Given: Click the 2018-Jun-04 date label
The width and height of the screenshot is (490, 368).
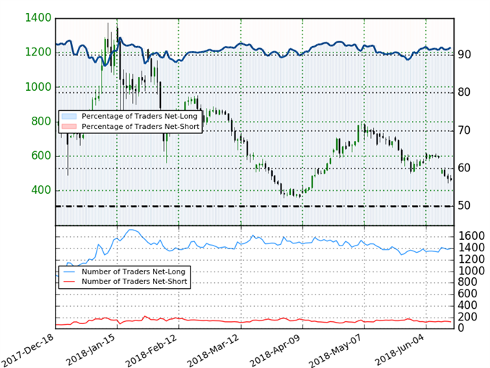Looking at the screenshot, I should click(x=400, y=349).
